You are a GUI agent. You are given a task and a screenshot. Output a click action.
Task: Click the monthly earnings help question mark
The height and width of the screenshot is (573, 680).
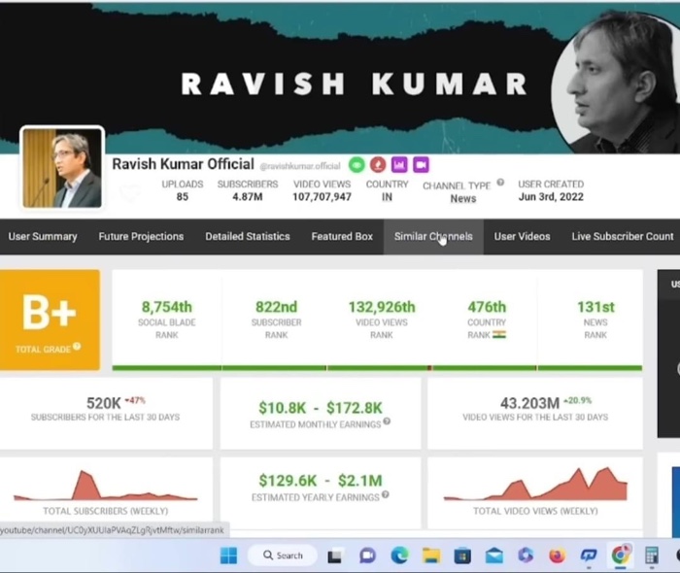[387, 421]
